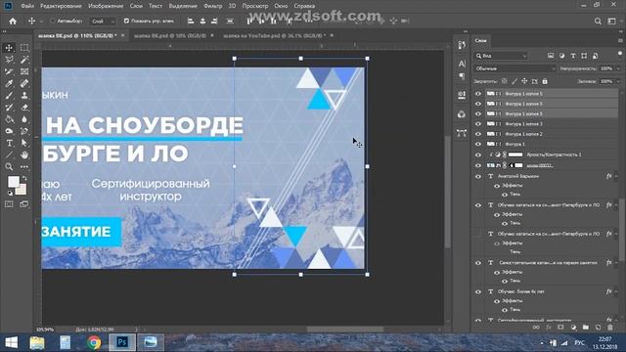Open the Вид layer filter dropdown

[502, 56]
